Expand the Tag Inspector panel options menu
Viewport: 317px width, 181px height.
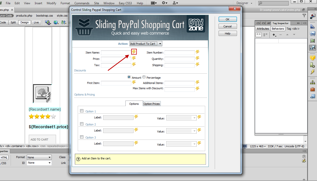[304, 23]
